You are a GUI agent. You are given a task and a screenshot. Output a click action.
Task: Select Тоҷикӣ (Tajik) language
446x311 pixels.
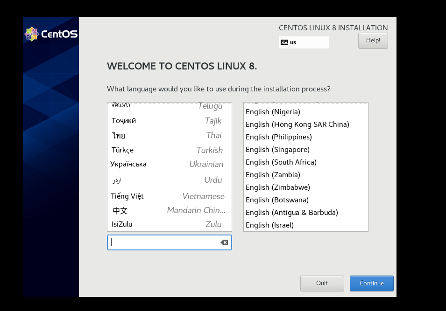(x=167, y=121)
